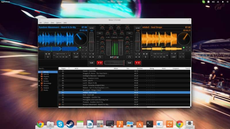
Task: Click the right deck headphone cue icon
Action: pos(130,57)
